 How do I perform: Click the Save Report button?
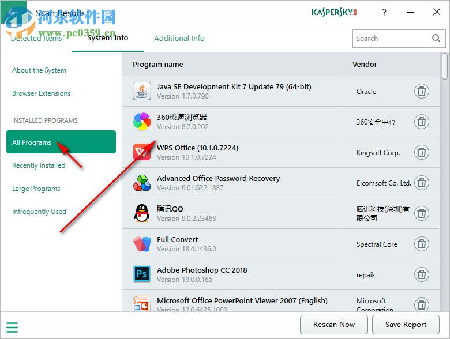[406, 325]
